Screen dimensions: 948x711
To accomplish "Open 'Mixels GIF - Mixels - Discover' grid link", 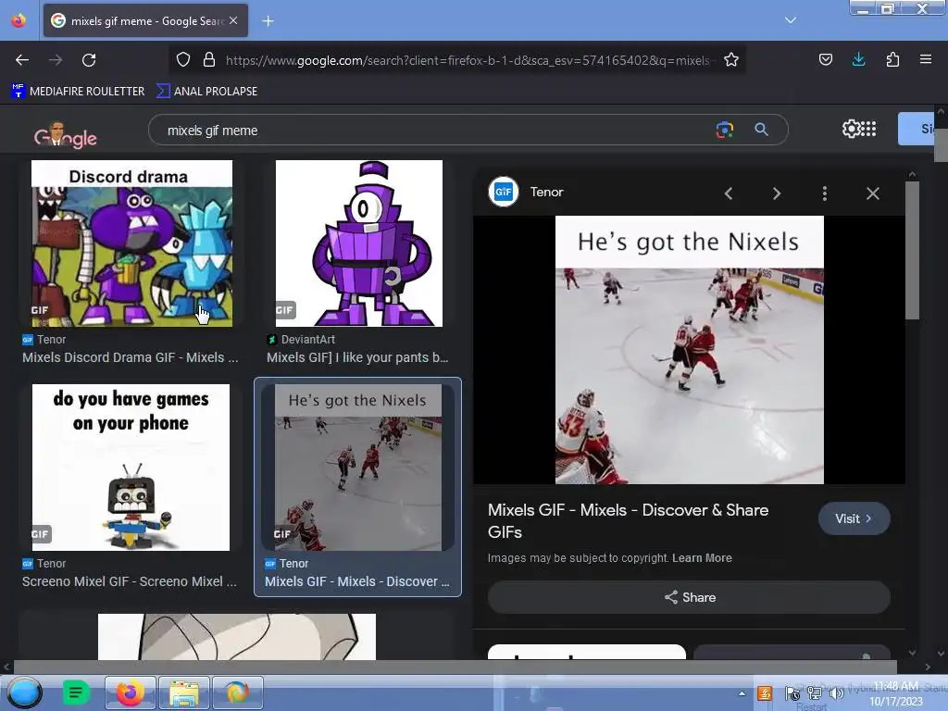I will tap(357, 581).
